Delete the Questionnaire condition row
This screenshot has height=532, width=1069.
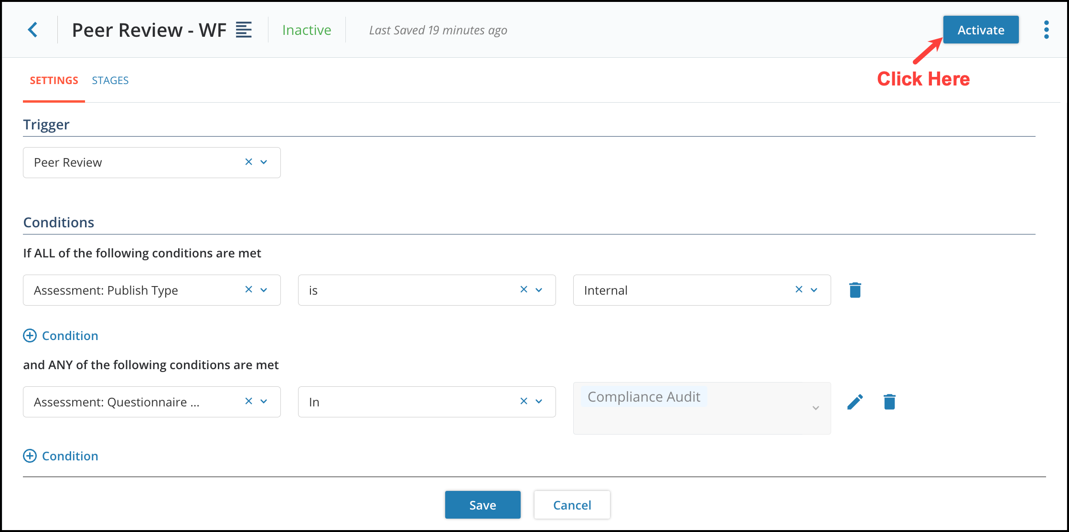(889, 402)
